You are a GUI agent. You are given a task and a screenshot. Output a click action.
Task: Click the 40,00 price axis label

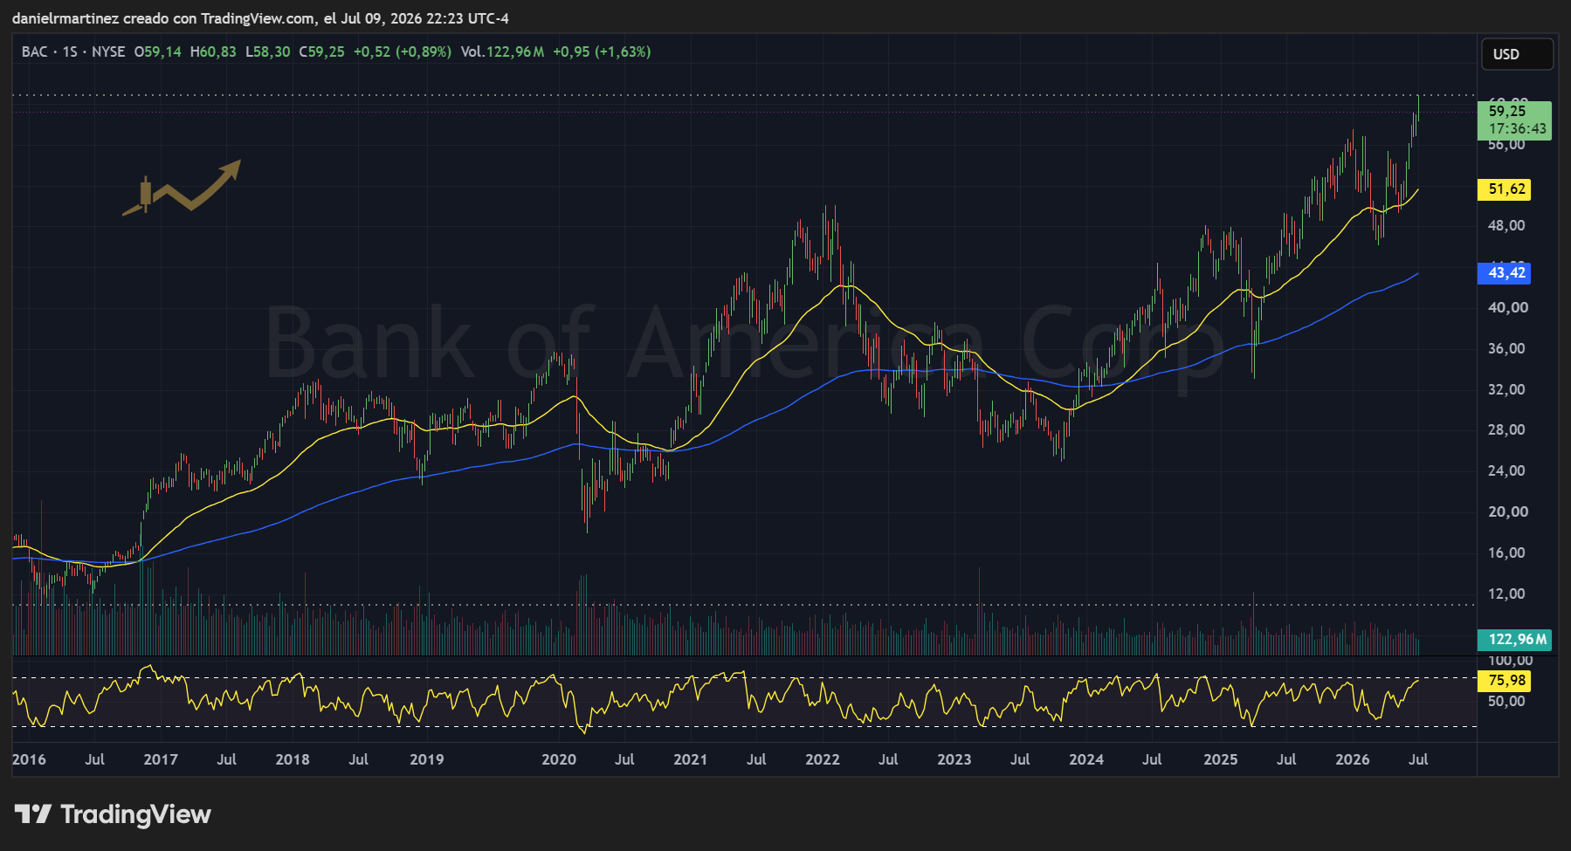[x=1507, y=307]
